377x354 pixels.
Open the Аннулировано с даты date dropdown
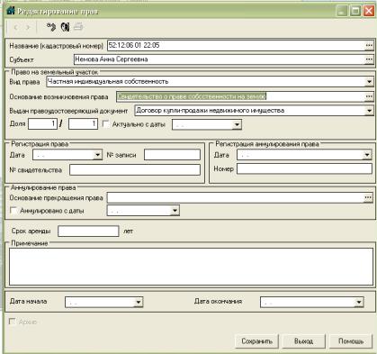[175, 211]
